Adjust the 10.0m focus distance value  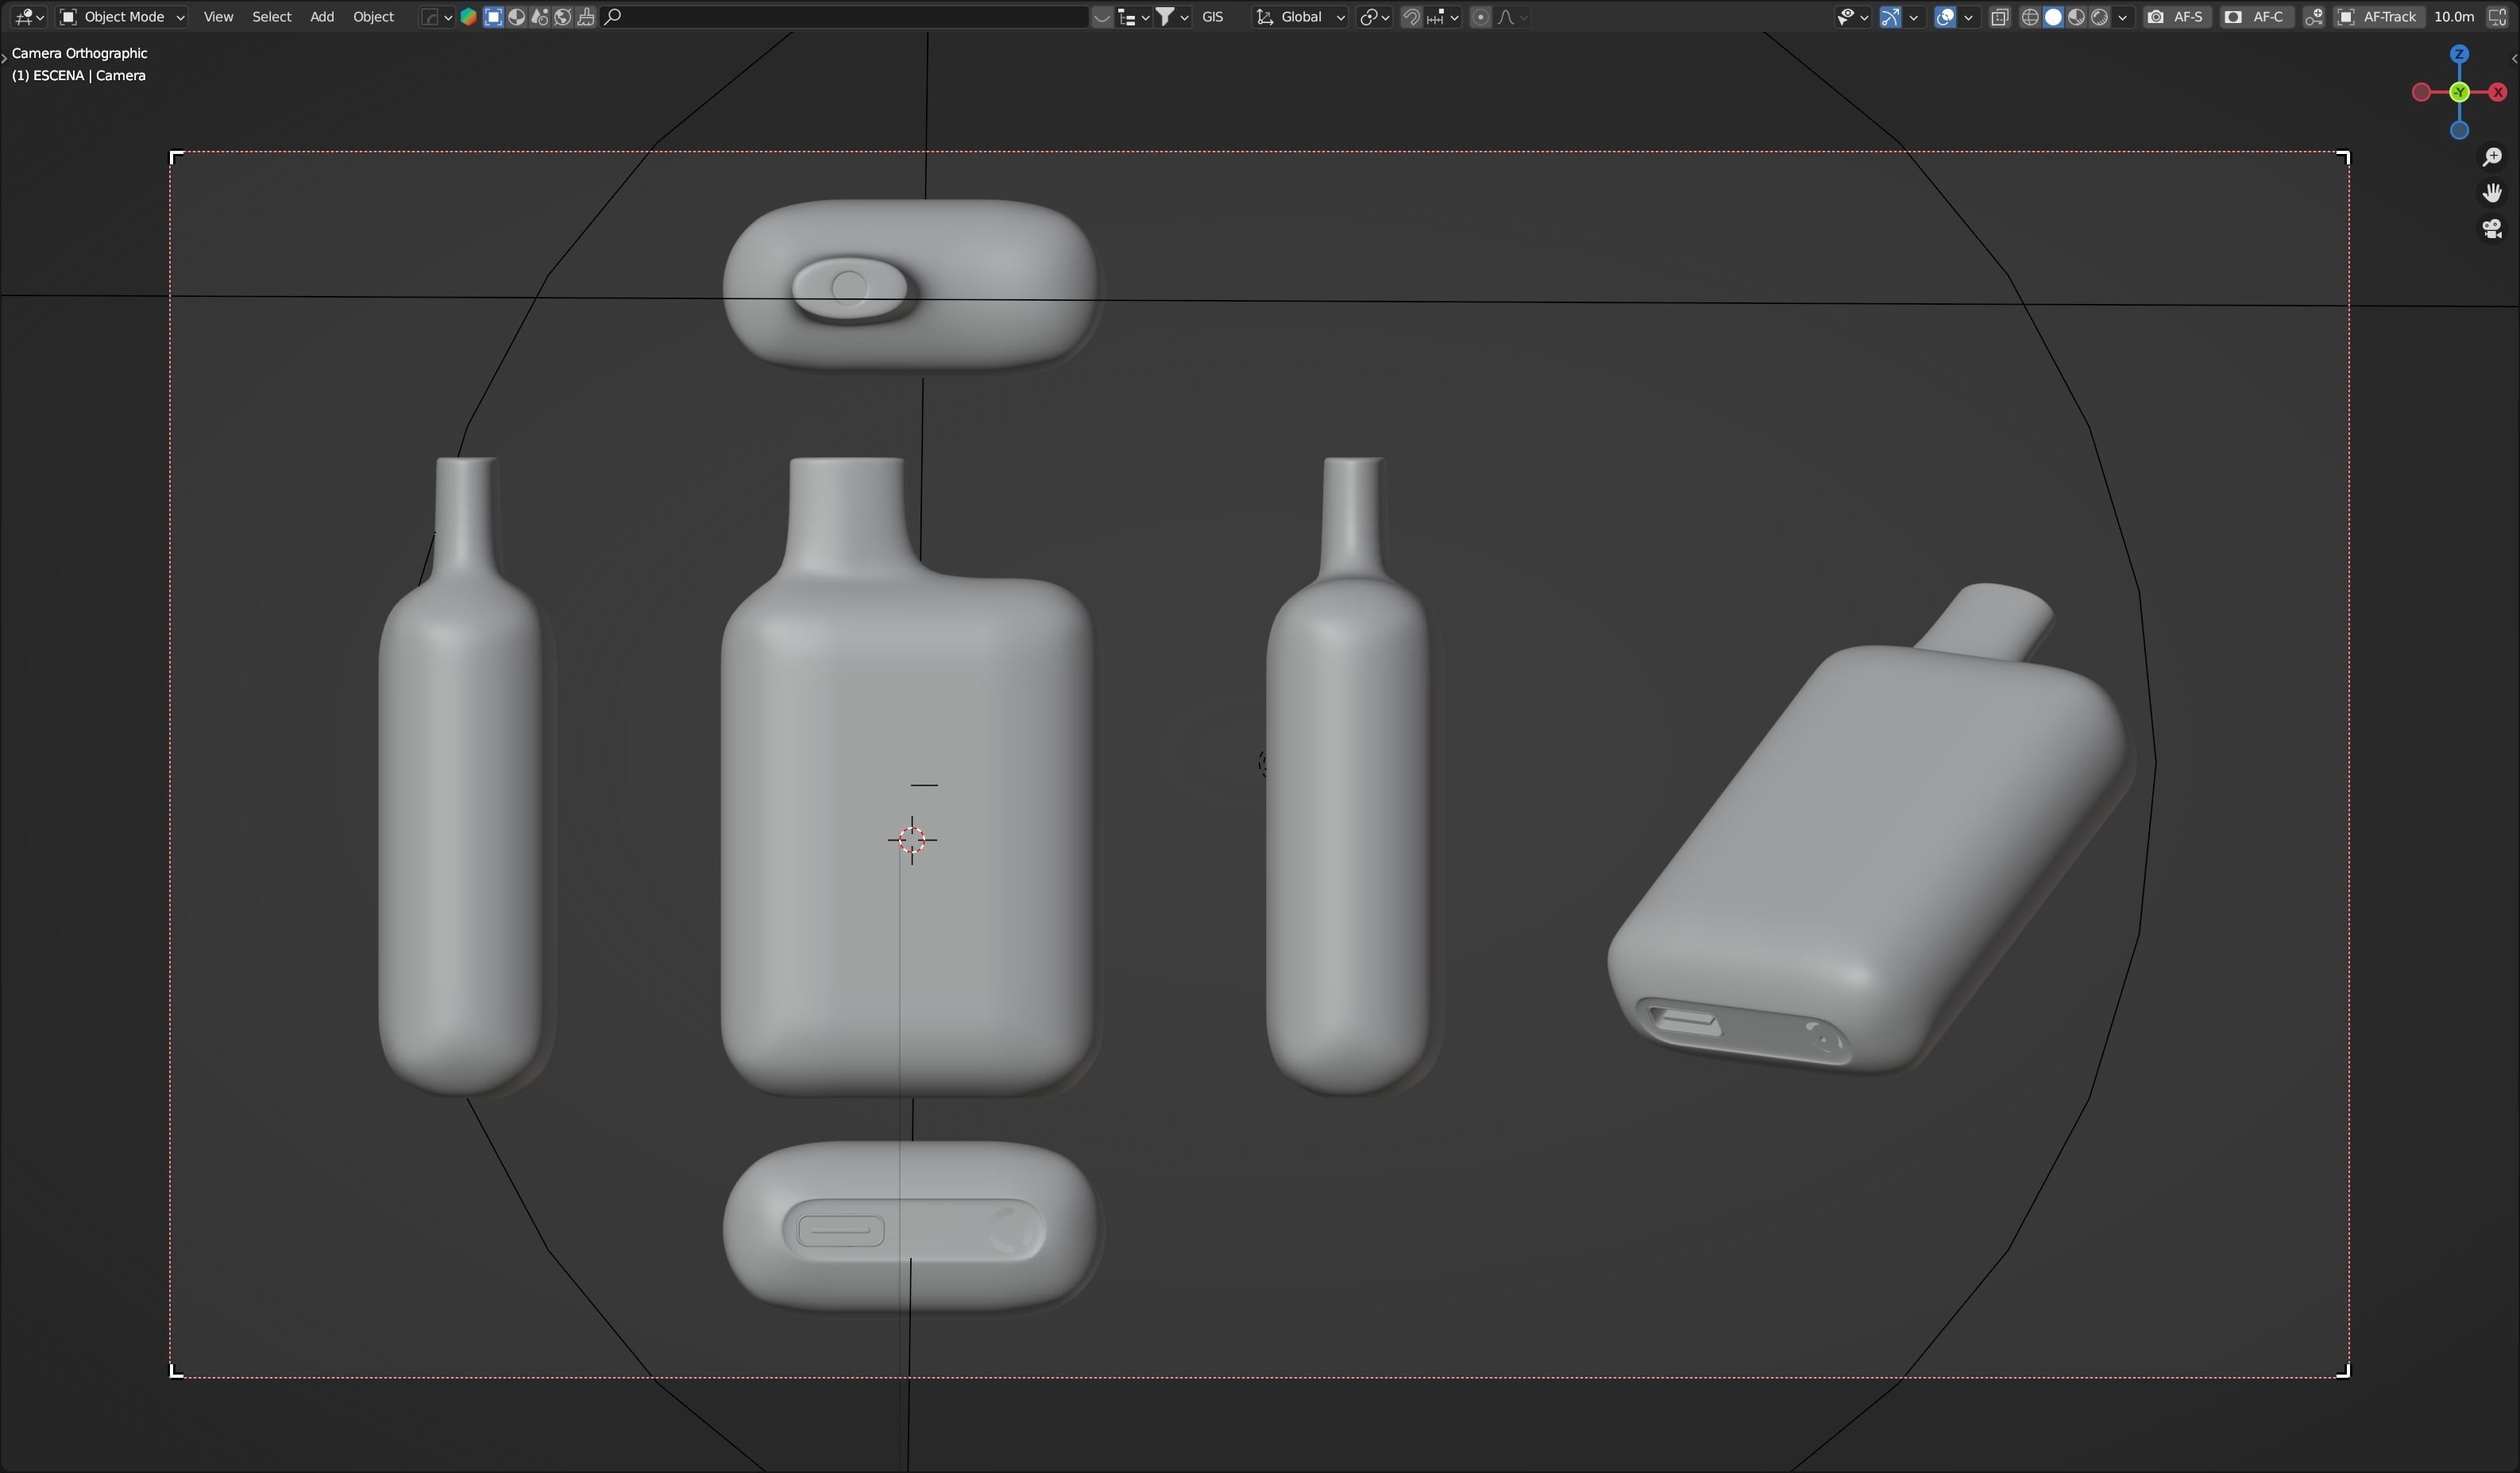tap(2452, 17)
